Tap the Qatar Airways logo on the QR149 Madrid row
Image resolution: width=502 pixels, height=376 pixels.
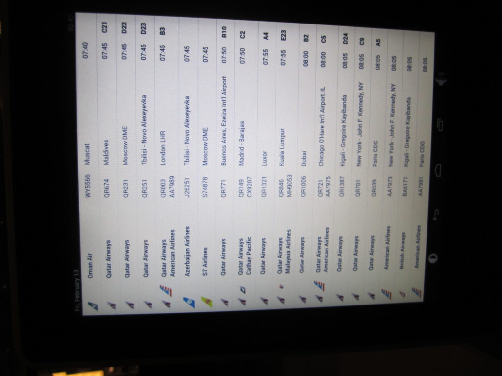point(243,302)
